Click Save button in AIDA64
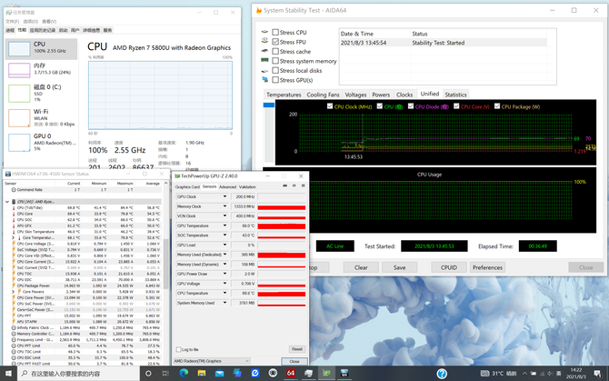 [399, 267]
